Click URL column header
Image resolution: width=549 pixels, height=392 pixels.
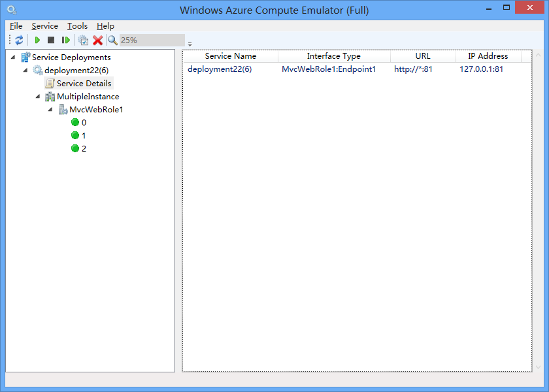[423, 56]
